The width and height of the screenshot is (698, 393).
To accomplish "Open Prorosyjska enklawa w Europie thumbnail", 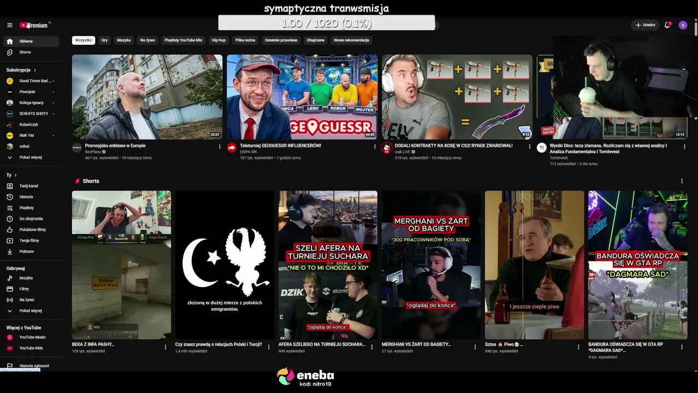I will [x=147, y=97].
